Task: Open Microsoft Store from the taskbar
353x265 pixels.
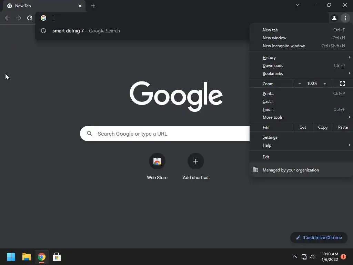Action: click(57, 257)
